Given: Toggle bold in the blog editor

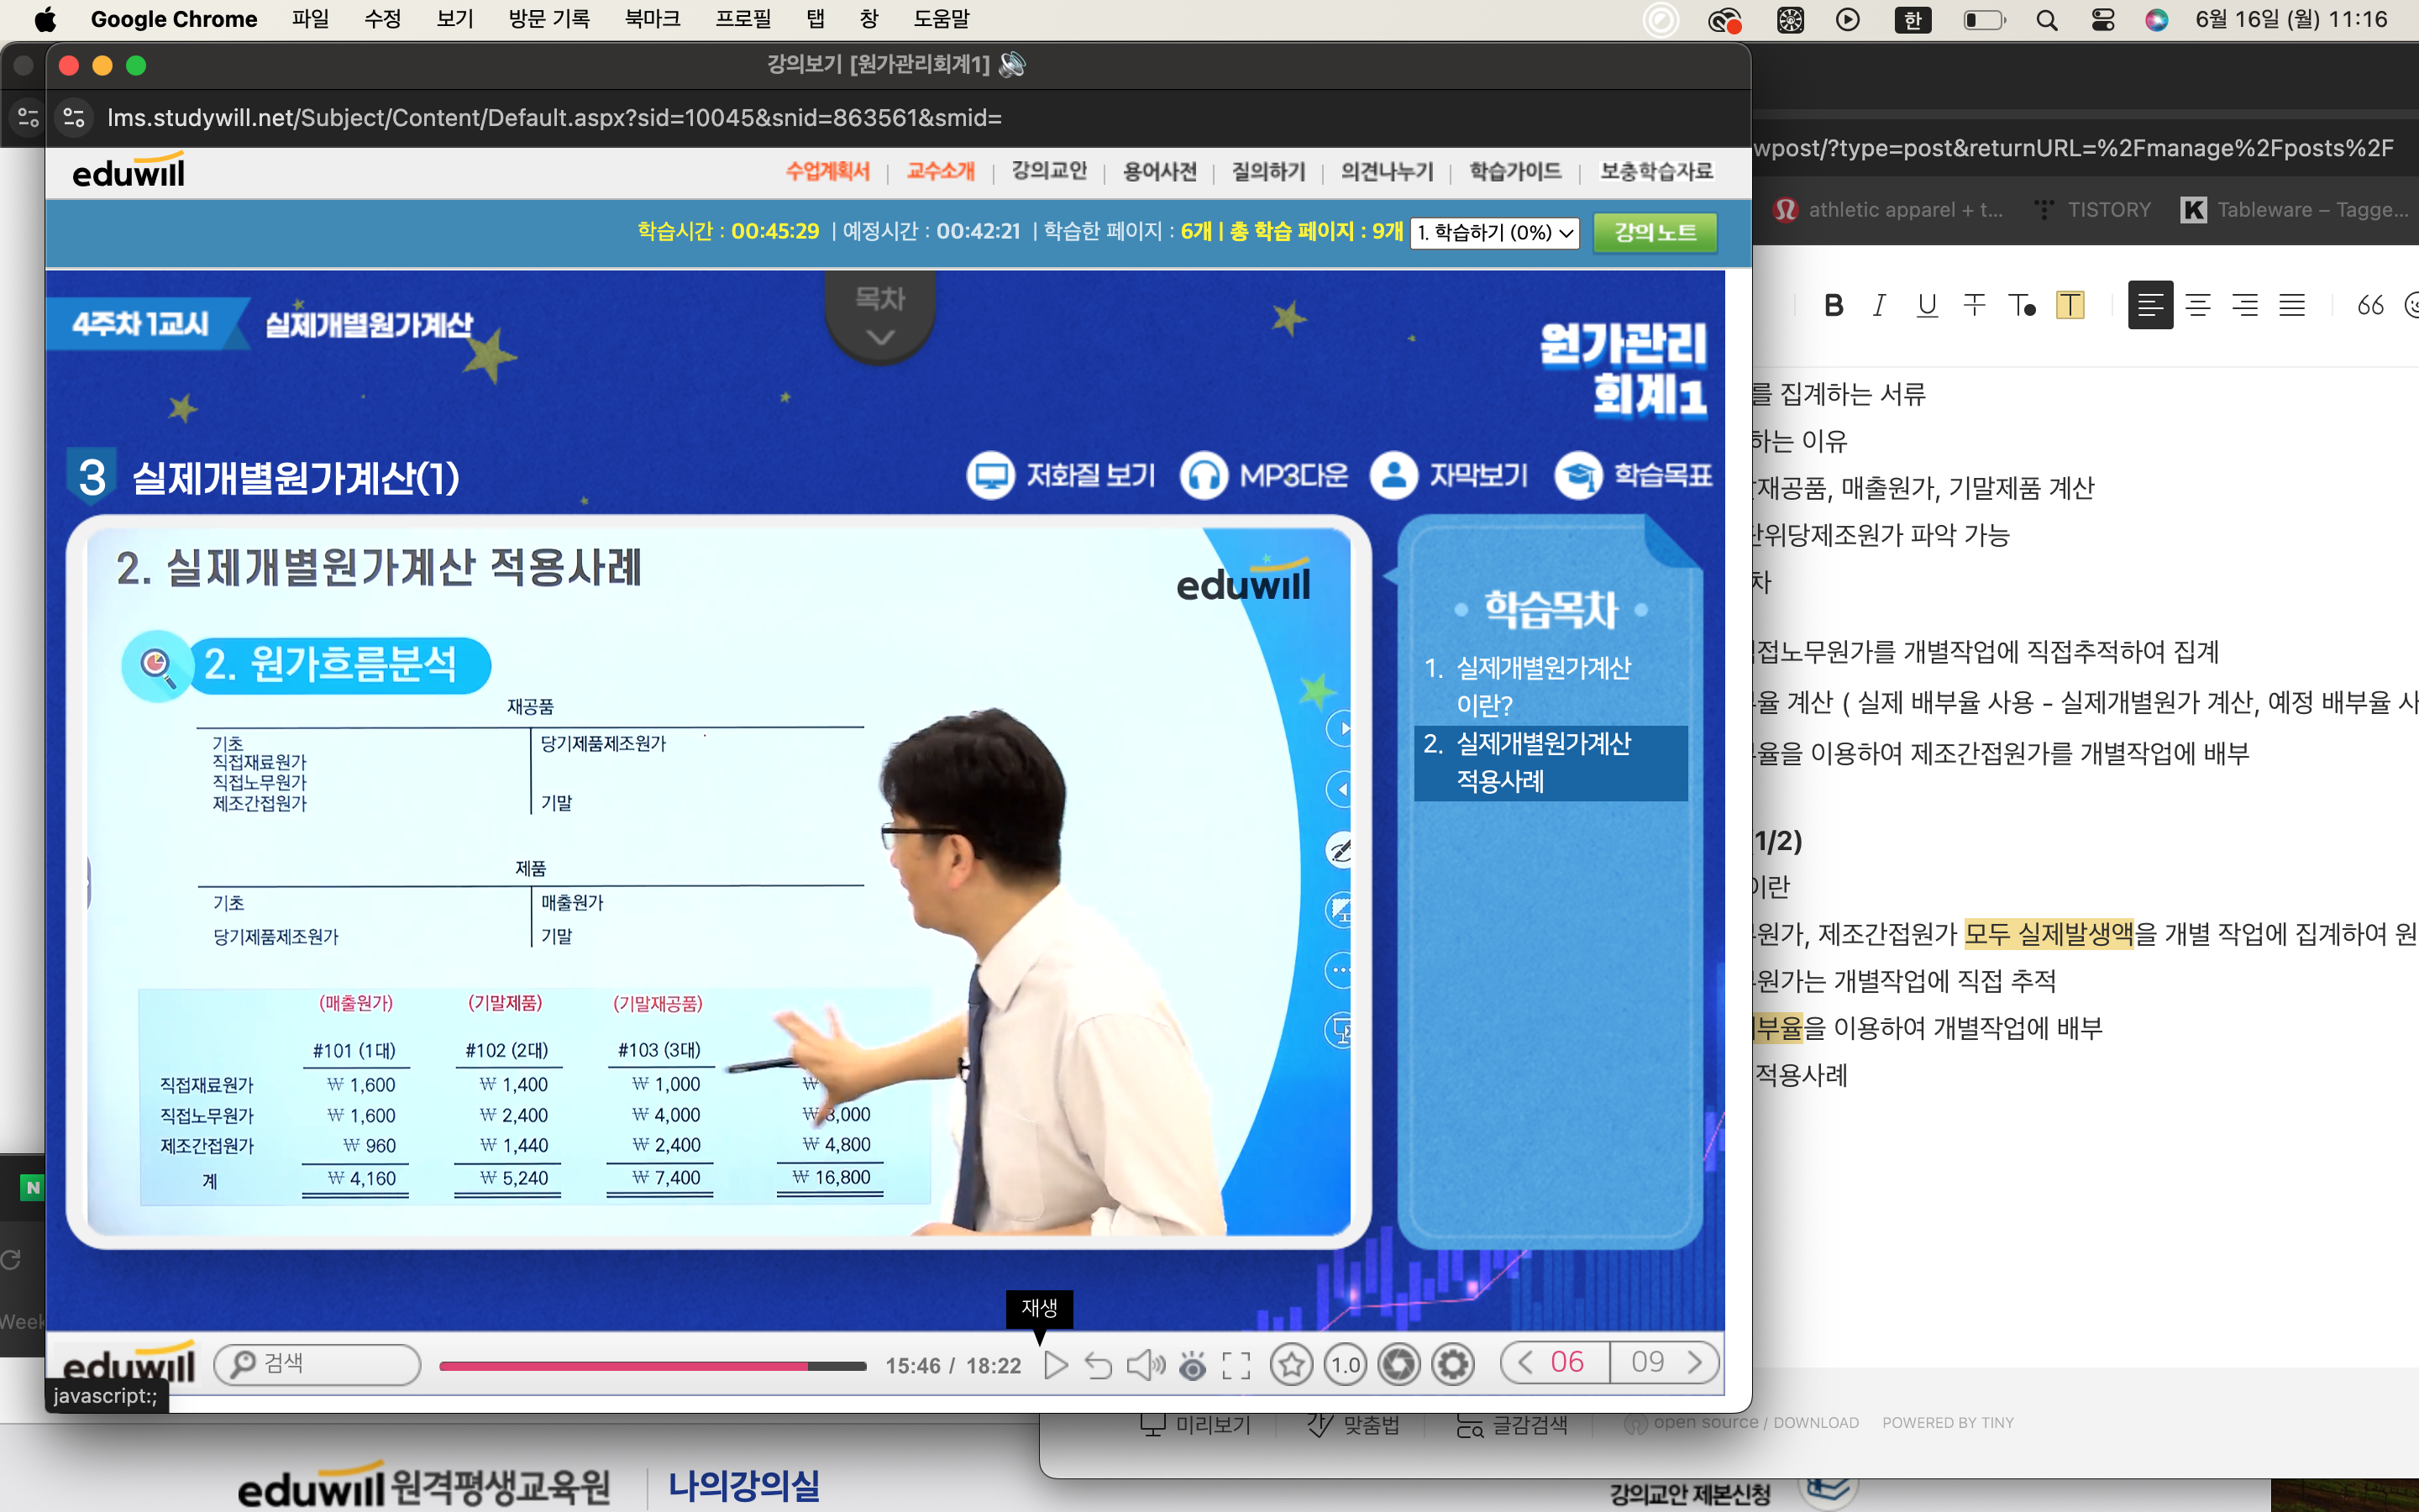Looking at the screenshot, I should point(1832,305).
